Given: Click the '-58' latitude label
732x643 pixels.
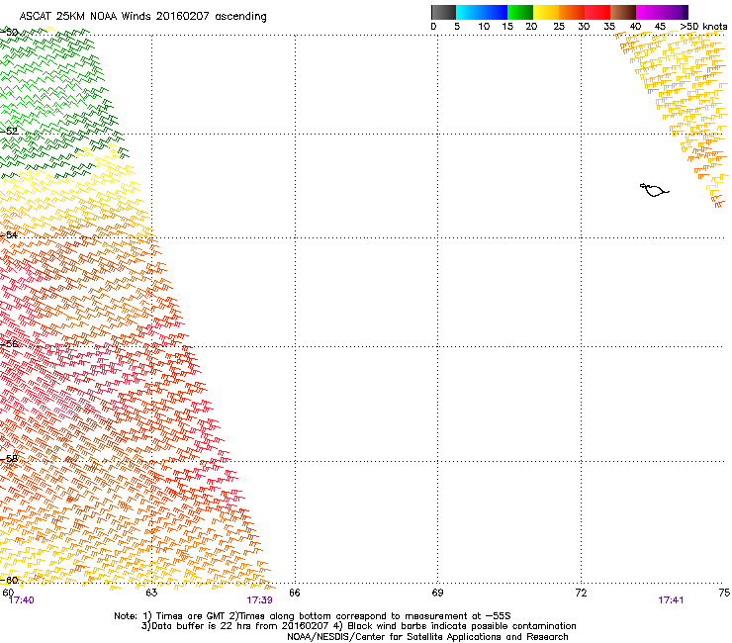Looking at the screenshot, I should click(9, 459).
